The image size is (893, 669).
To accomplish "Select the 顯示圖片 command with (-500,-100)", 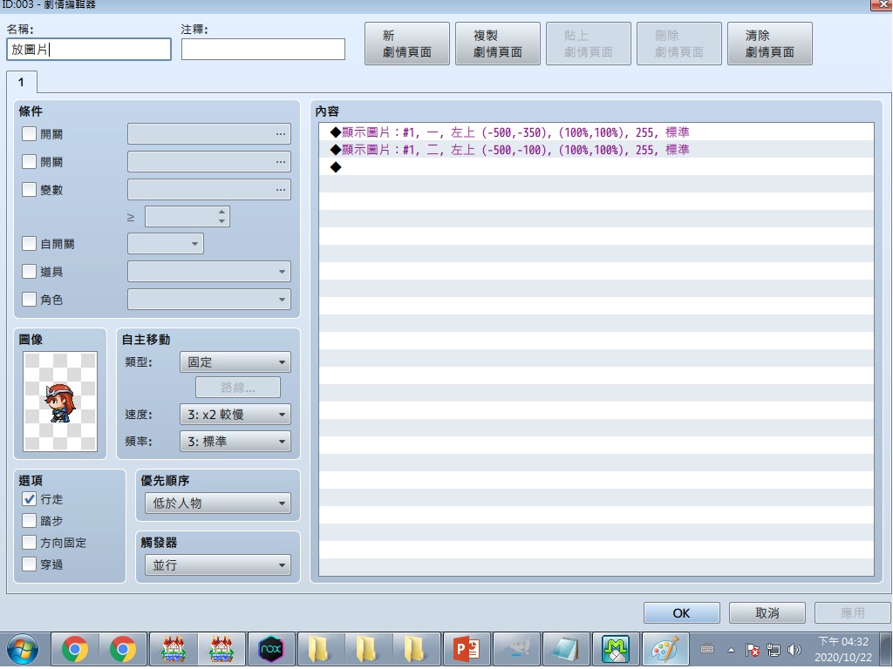I will [596, 150].
